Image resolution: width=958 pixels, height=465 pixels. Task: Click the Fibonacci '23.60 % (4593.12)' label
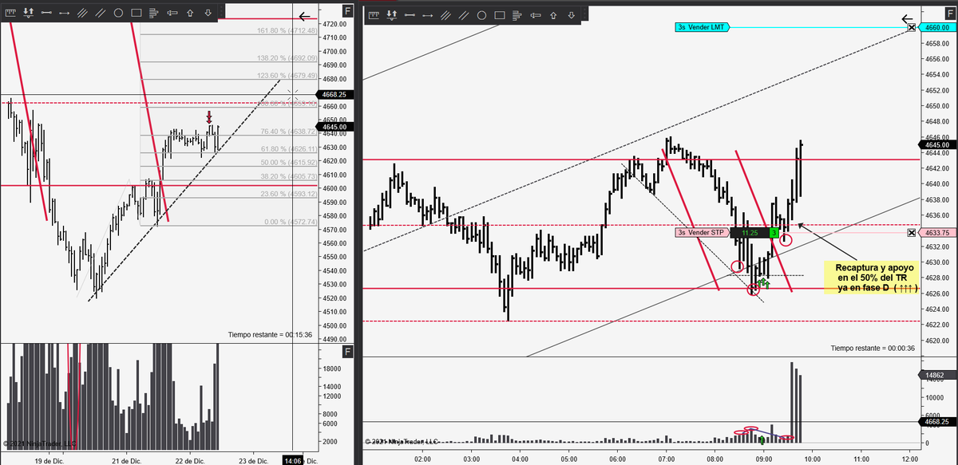(x=290, y=194)
